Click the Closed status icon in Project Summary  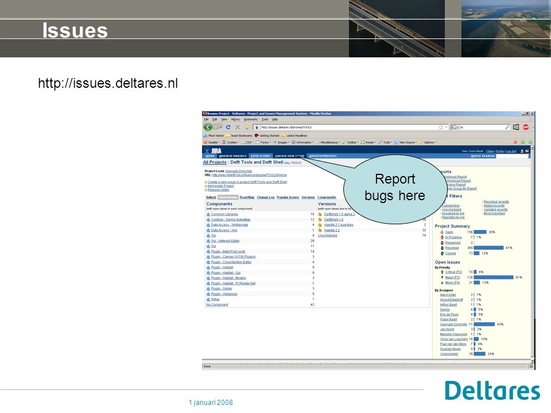(442, 253)
